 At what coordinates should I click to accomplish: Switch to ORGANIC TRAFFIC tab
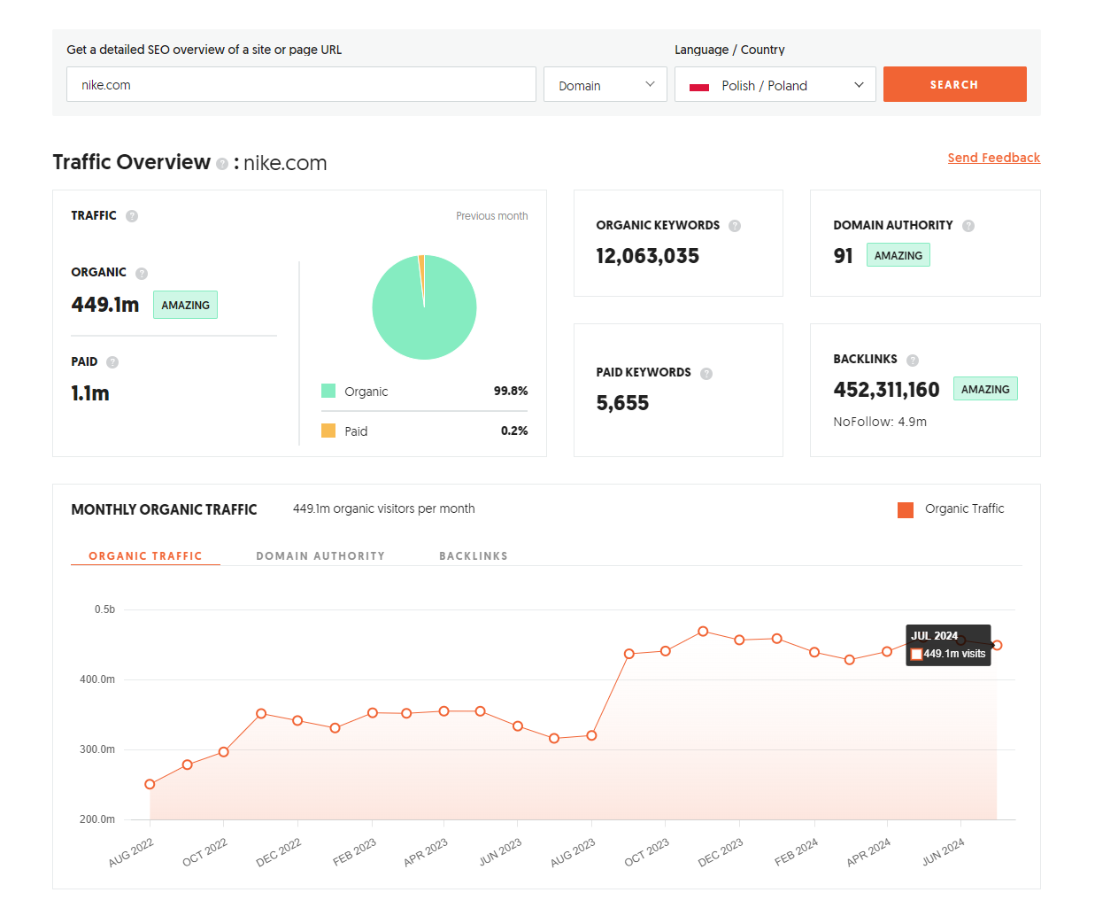tap(145, 556)
